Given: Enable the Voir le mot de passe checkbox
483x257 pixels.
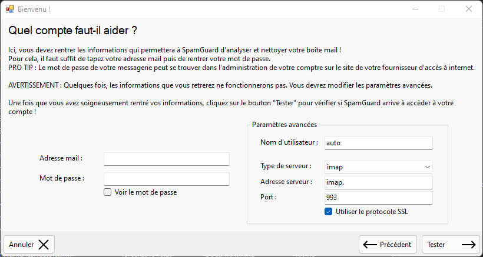Looking at the screenshot, I should click(107, 192).
